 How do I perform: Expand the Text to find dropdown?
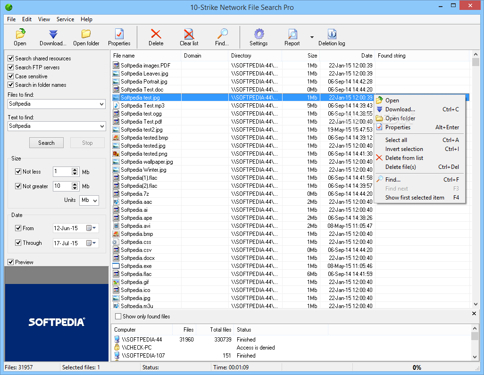click(101, 126)
